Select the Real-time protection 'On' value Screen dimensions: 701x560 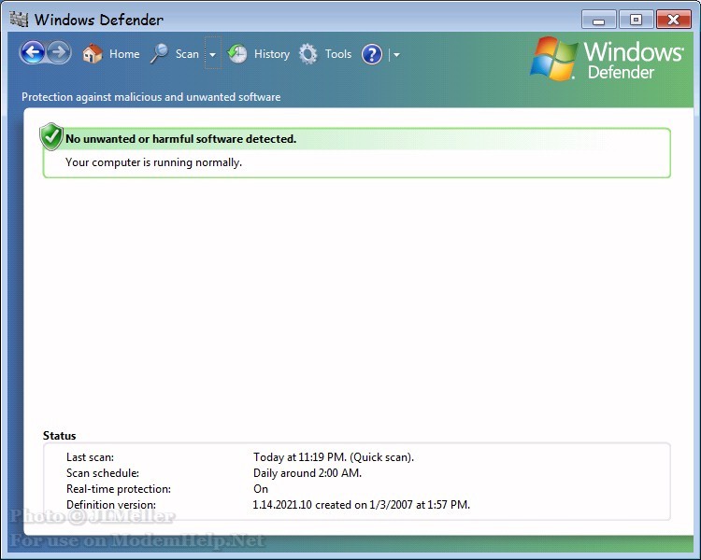point(261,489)
